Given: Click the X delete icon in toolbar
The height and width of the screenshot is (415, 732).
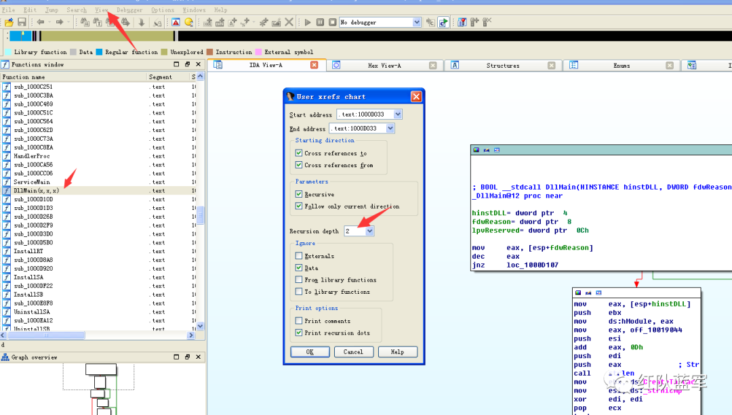Looking at the screenshot, I should tap(289, 22).
